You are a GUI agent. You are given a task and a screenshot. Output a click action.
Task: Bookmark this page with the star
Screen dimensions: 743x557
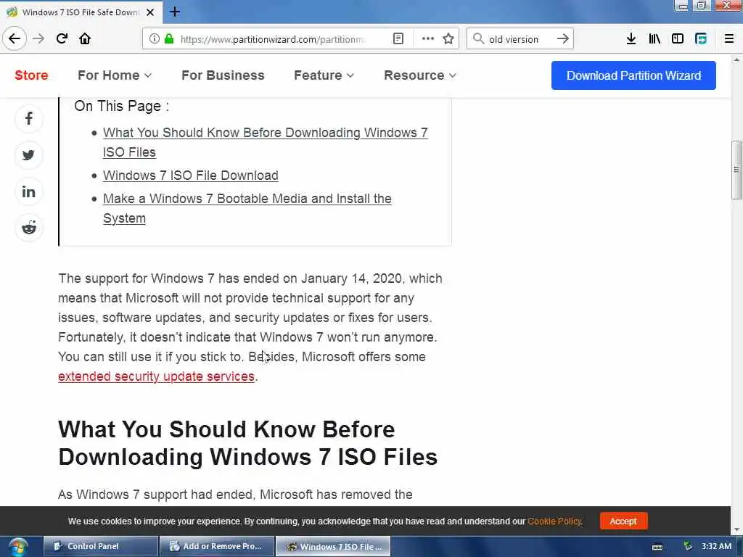coord(448,38)
